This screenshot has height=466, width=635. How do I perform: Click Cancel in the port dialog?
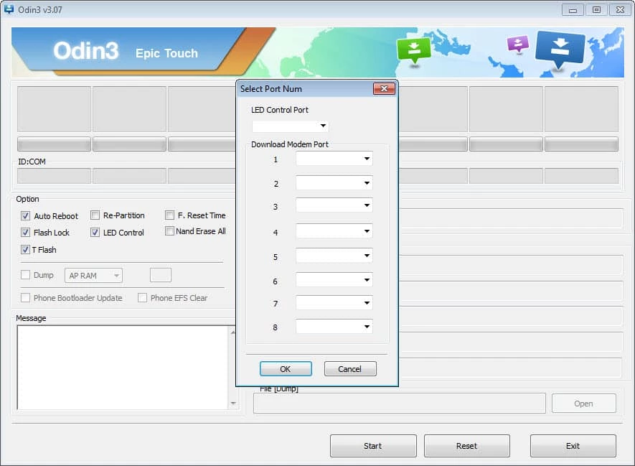(350, 369)
